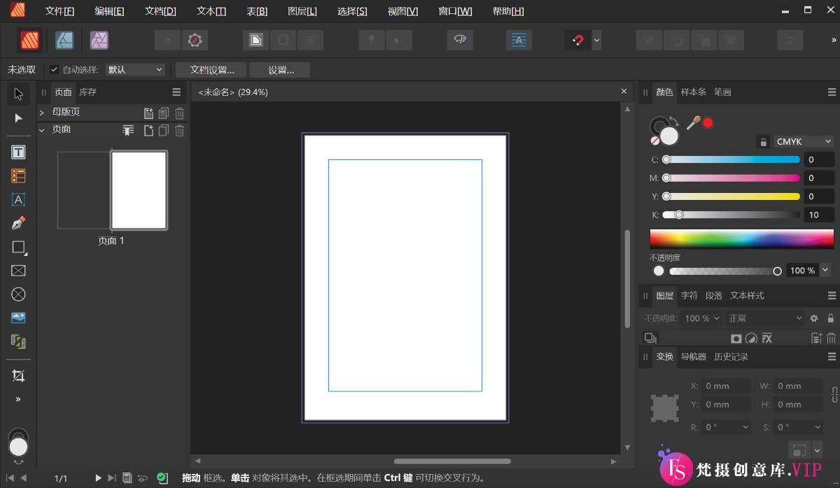Switch to the Designer persona icon

point(64,41)
